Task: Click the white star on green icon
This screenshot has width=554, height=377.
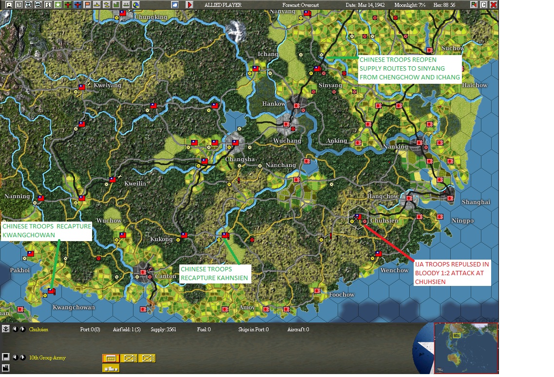Action: tap(57, 4)
